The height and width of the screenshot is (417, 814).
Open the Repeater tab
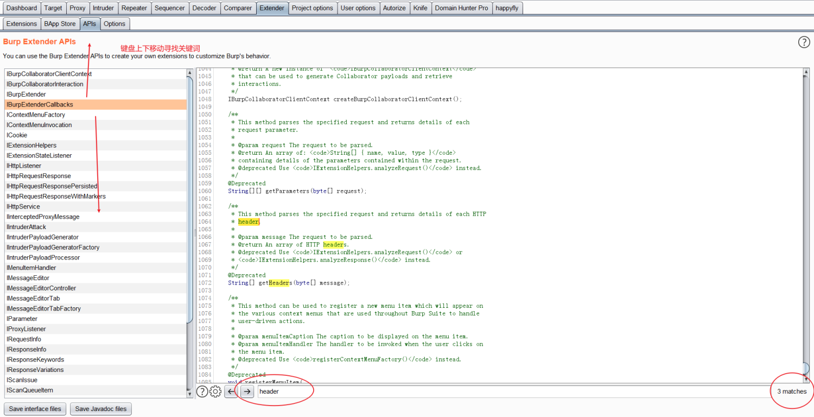point(135,8)
